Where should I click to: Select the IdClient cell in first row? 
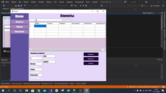40,26
